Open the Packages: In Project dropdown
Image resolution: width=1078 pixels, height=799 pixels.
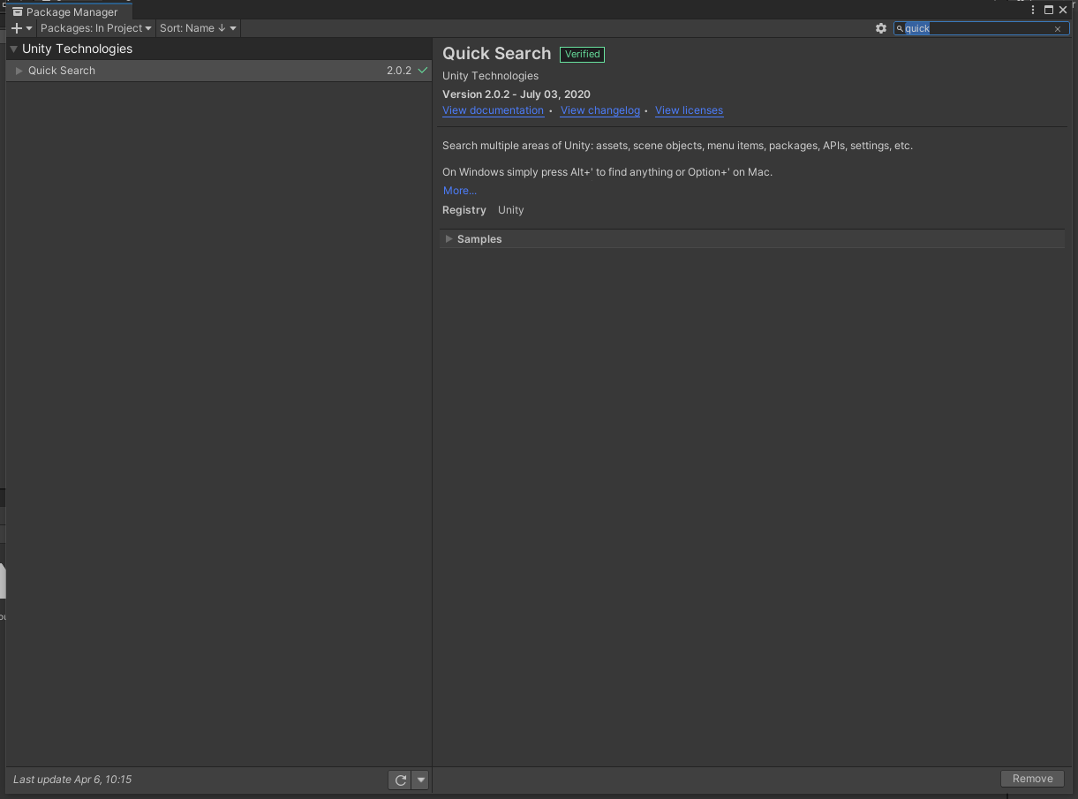(95, 28)
